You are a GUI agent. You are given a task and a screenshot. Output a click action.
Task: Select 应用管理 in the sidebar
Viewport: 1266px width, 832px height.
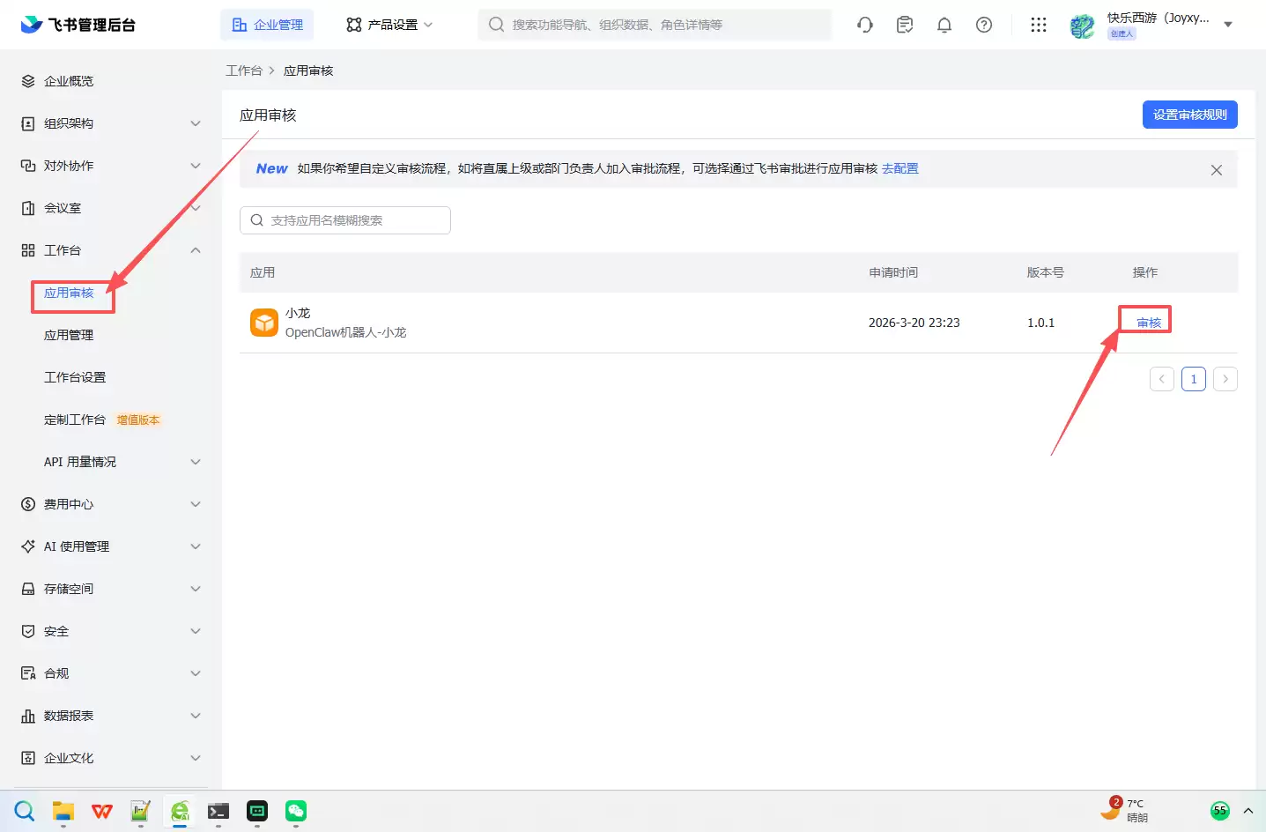(69, 335)
